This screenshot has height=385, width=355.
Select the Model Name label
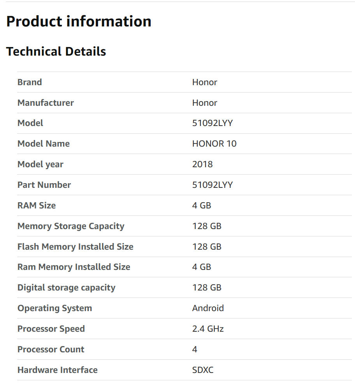click(44, 143)
